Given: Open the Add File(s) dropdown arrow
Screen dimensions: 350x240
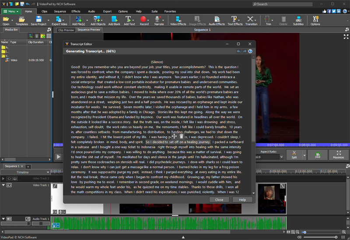Looking at the screenshot, I should pyautogui.click(x=87, y=20).
